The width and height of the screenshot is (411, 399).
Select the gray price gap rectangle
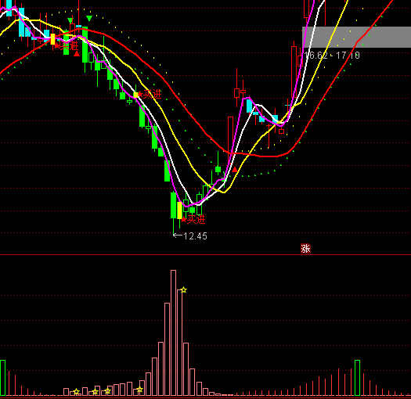click(356, 37)
